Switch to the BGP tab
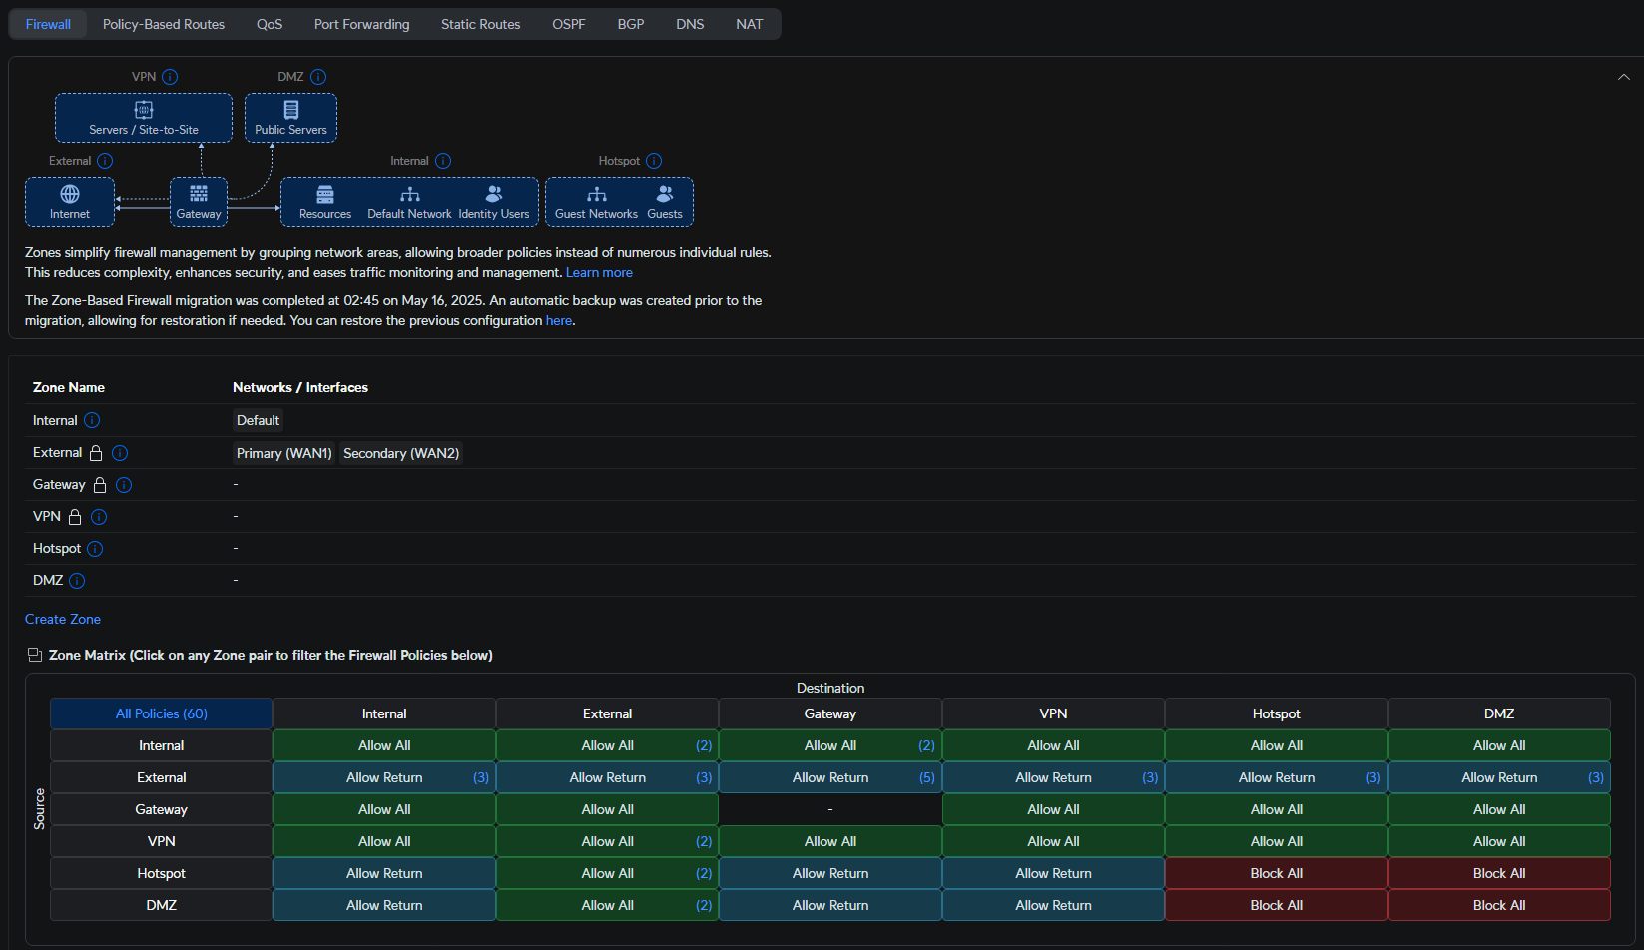This screenshot has height=950, width=1644. point(631,24)
